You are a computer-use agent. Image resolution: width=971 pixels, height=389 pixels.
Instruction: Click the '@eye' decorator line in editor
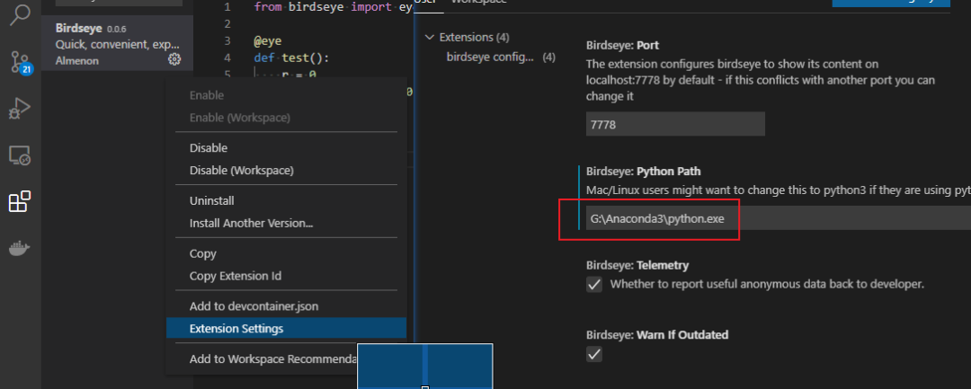pos(268,40)
